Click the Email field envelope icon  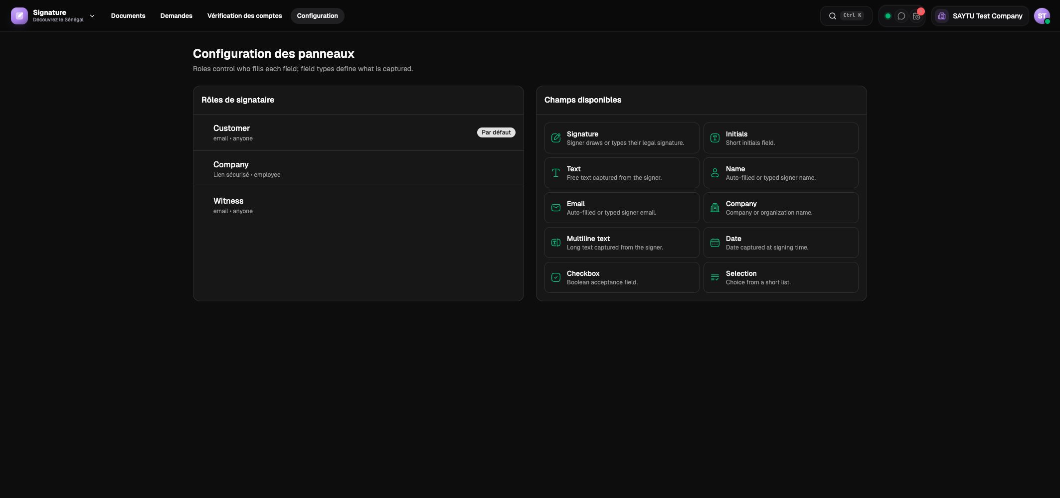[x=556, y=208]
